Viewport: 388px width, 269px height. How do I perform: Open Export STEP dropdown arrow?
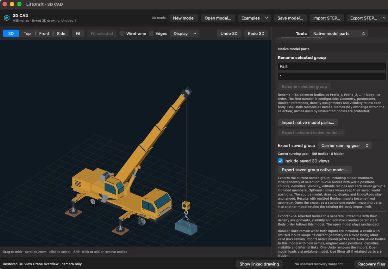point(384,18)
